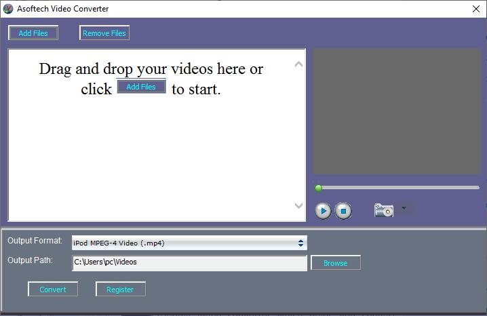Image resolution: width=487 pixels, height=316 pixels.
Task: Stop the video preview
Action: 343,211
